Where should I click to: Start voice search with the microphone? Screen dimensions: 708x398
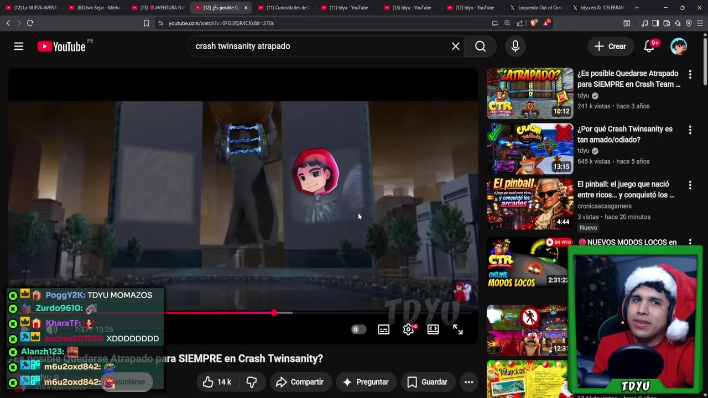tap(515, 46)
